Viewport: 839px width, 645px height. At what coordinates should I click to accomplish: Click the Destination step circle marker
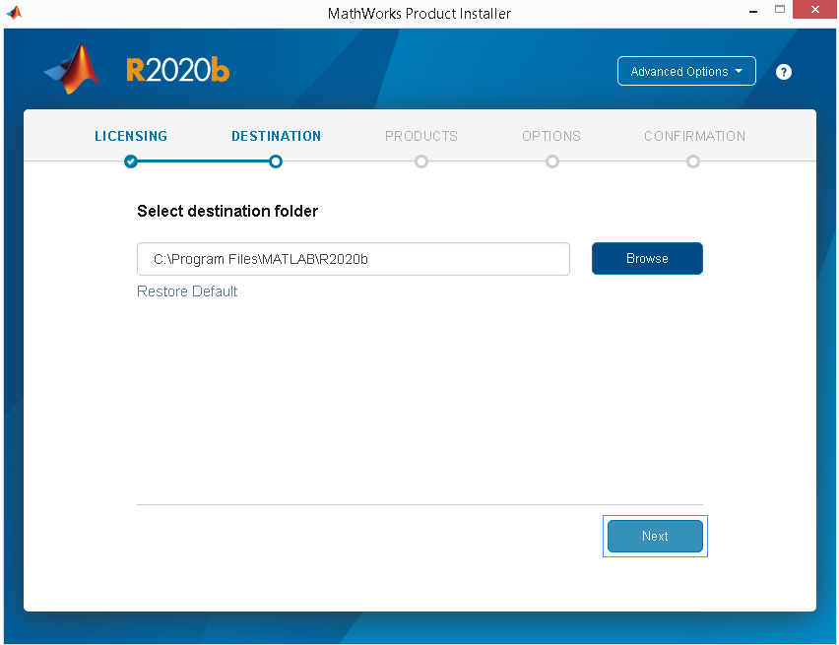point(276,161)
